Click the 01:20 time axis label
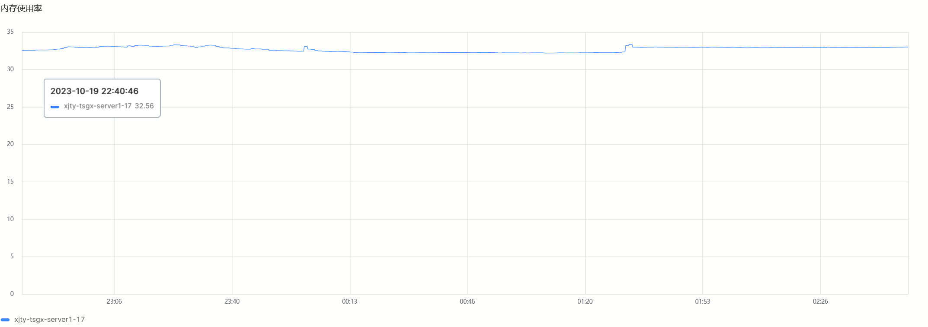The image size is (928, 327). [585, 302]
